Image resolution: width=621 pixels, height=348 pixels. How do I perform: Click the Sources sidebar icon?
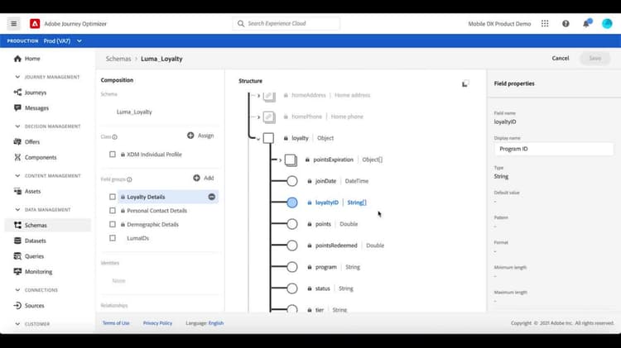click(x=17, y=306)
